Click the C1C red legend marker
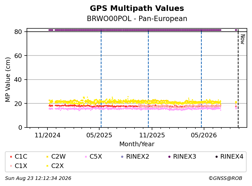 tap(11, 157)
